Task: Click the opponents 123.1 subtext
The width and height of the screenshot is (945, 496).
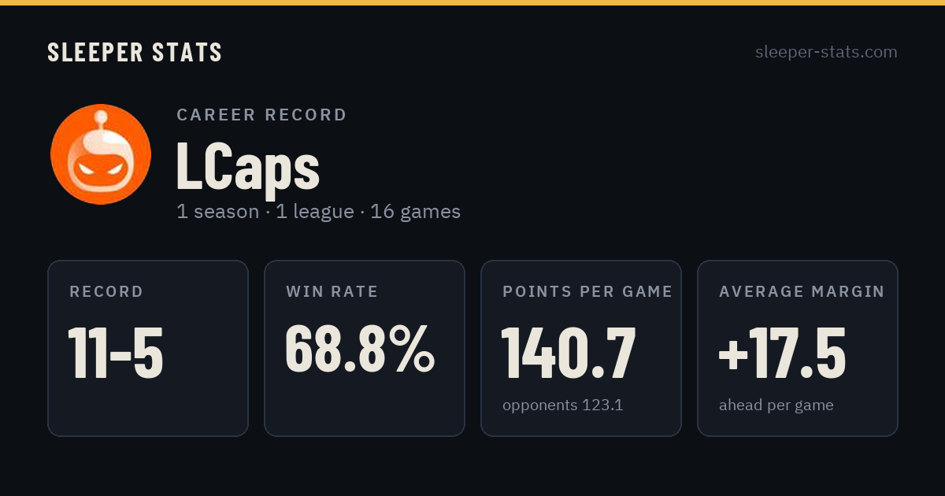Action: [x=562, y=405]
